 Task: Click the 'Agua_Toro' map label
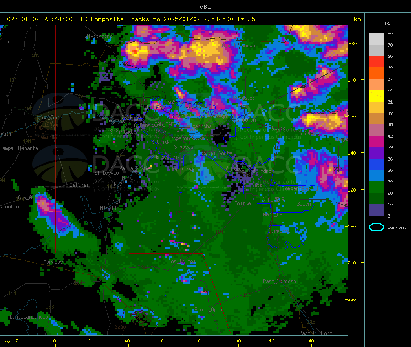[49, 118]
